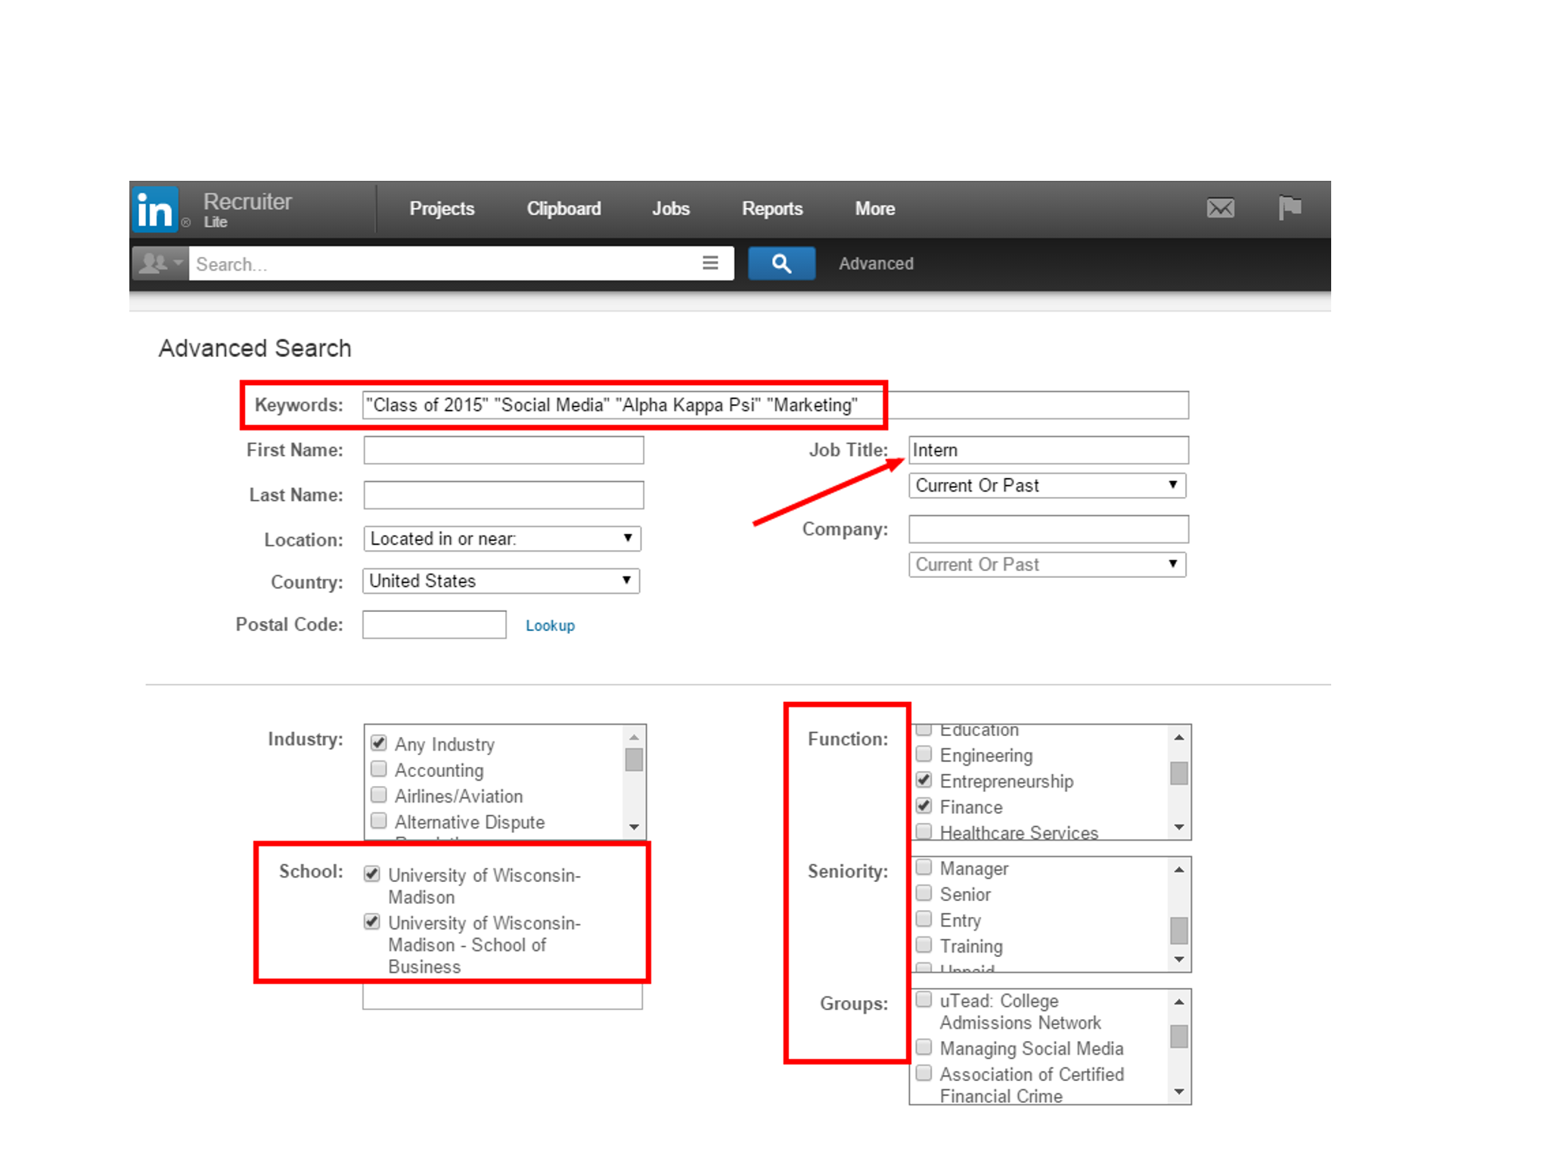This screenshot has height=1162, width=1549.
Task: Click into the Postal Code field
Action: pyautogui.click(x=434, y=625)
